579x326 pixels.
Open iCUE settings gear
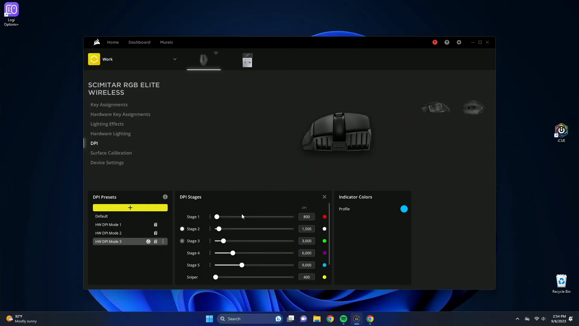[x=459, y=42]
